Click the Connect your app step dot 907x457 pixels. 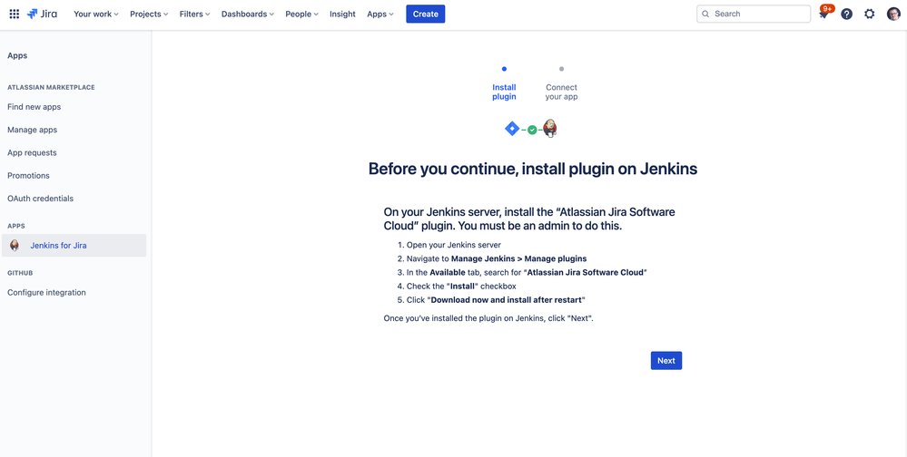click(562, 69)
